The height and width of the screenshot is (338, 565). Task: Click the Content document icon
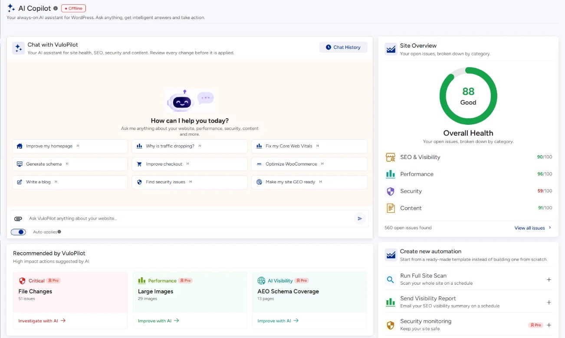pos(391,208)
